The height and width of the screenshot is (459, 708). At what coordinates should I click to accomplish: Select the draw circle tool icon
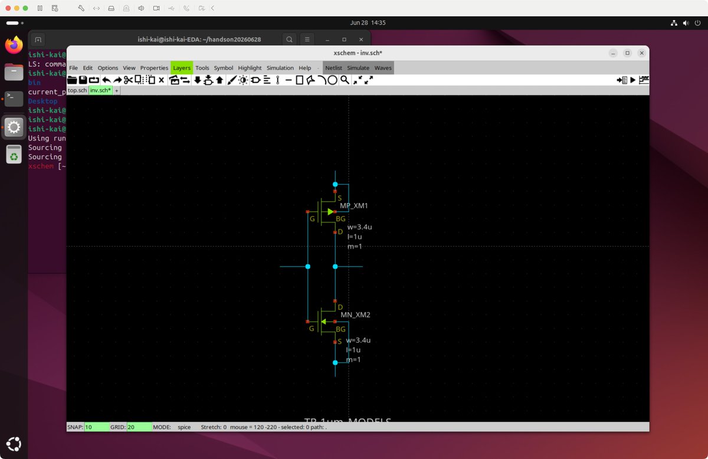[x=332, y=80]
